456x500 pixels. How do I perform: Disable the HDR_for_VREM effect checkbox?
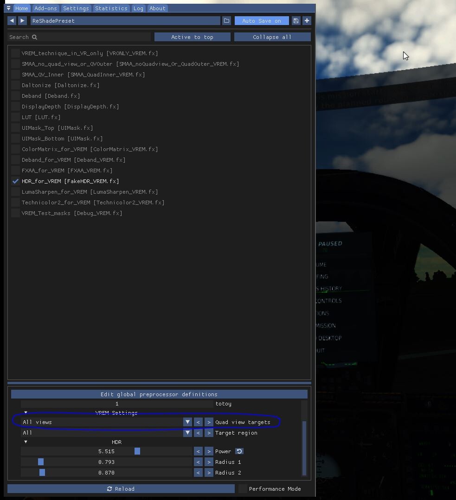15,181
